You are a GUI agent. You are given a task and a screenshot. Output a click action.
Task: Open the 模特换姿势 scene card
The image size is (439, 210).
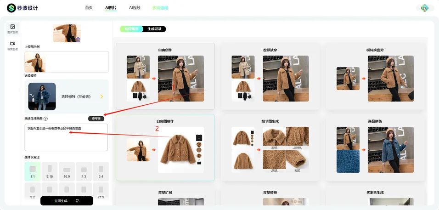point(375,76)
